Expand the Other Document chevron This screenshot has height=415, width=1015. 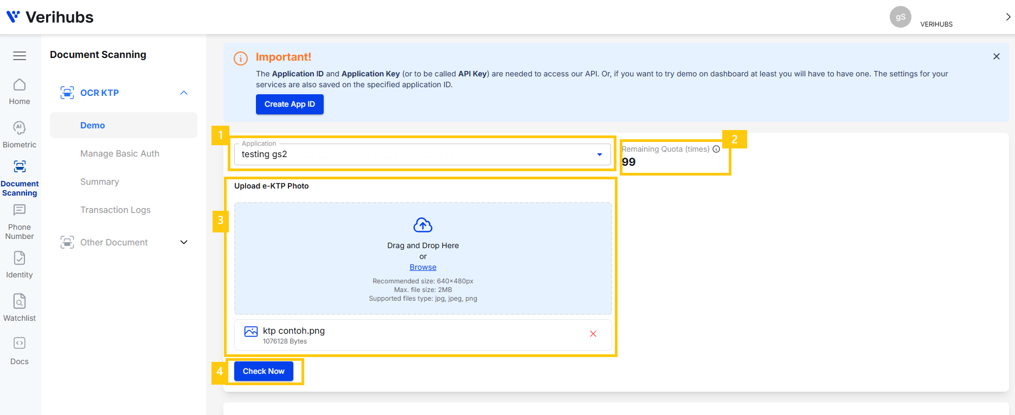pos(184,242)
